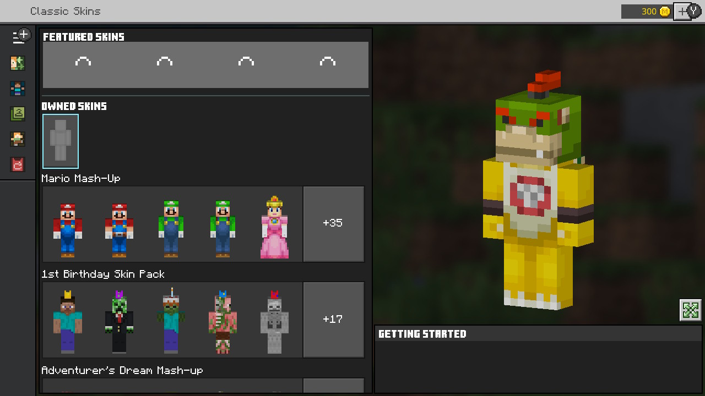The width and height of the screenshot is (705, 396).
Task: Select the gray owned skin thumbnail
Action: [61, 141]
